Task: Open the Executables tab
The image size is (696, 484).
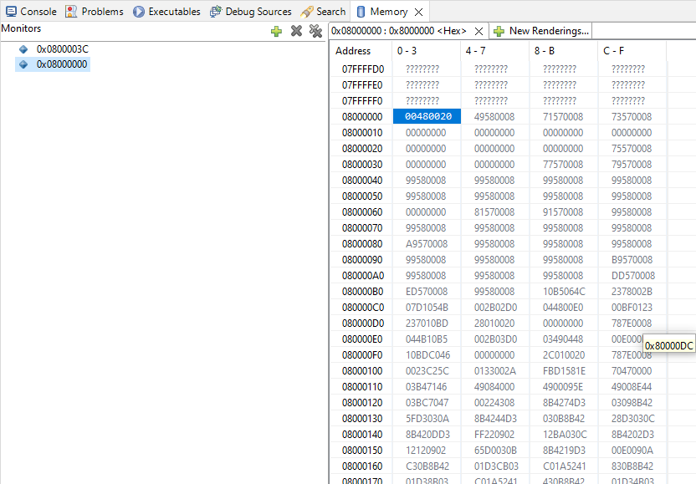Action: click(166, 11)
